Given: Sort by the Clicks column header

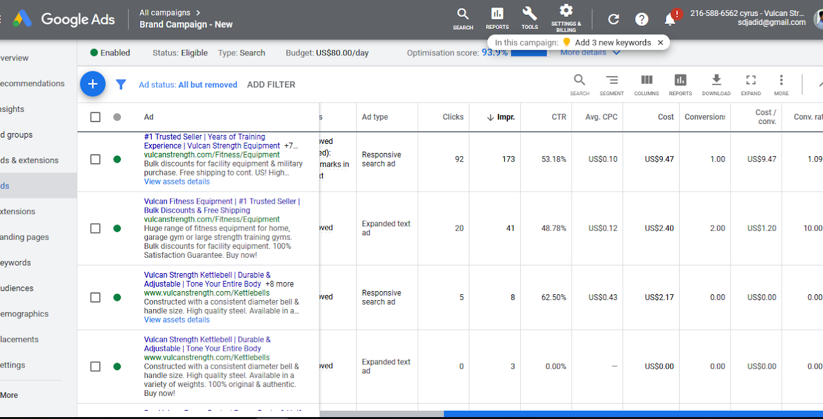Looking at the screenshot, I should [453, 117].
